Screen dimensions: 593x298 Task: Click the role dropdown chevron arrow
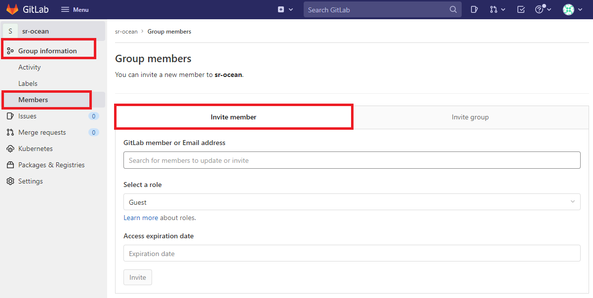(573, 202)
